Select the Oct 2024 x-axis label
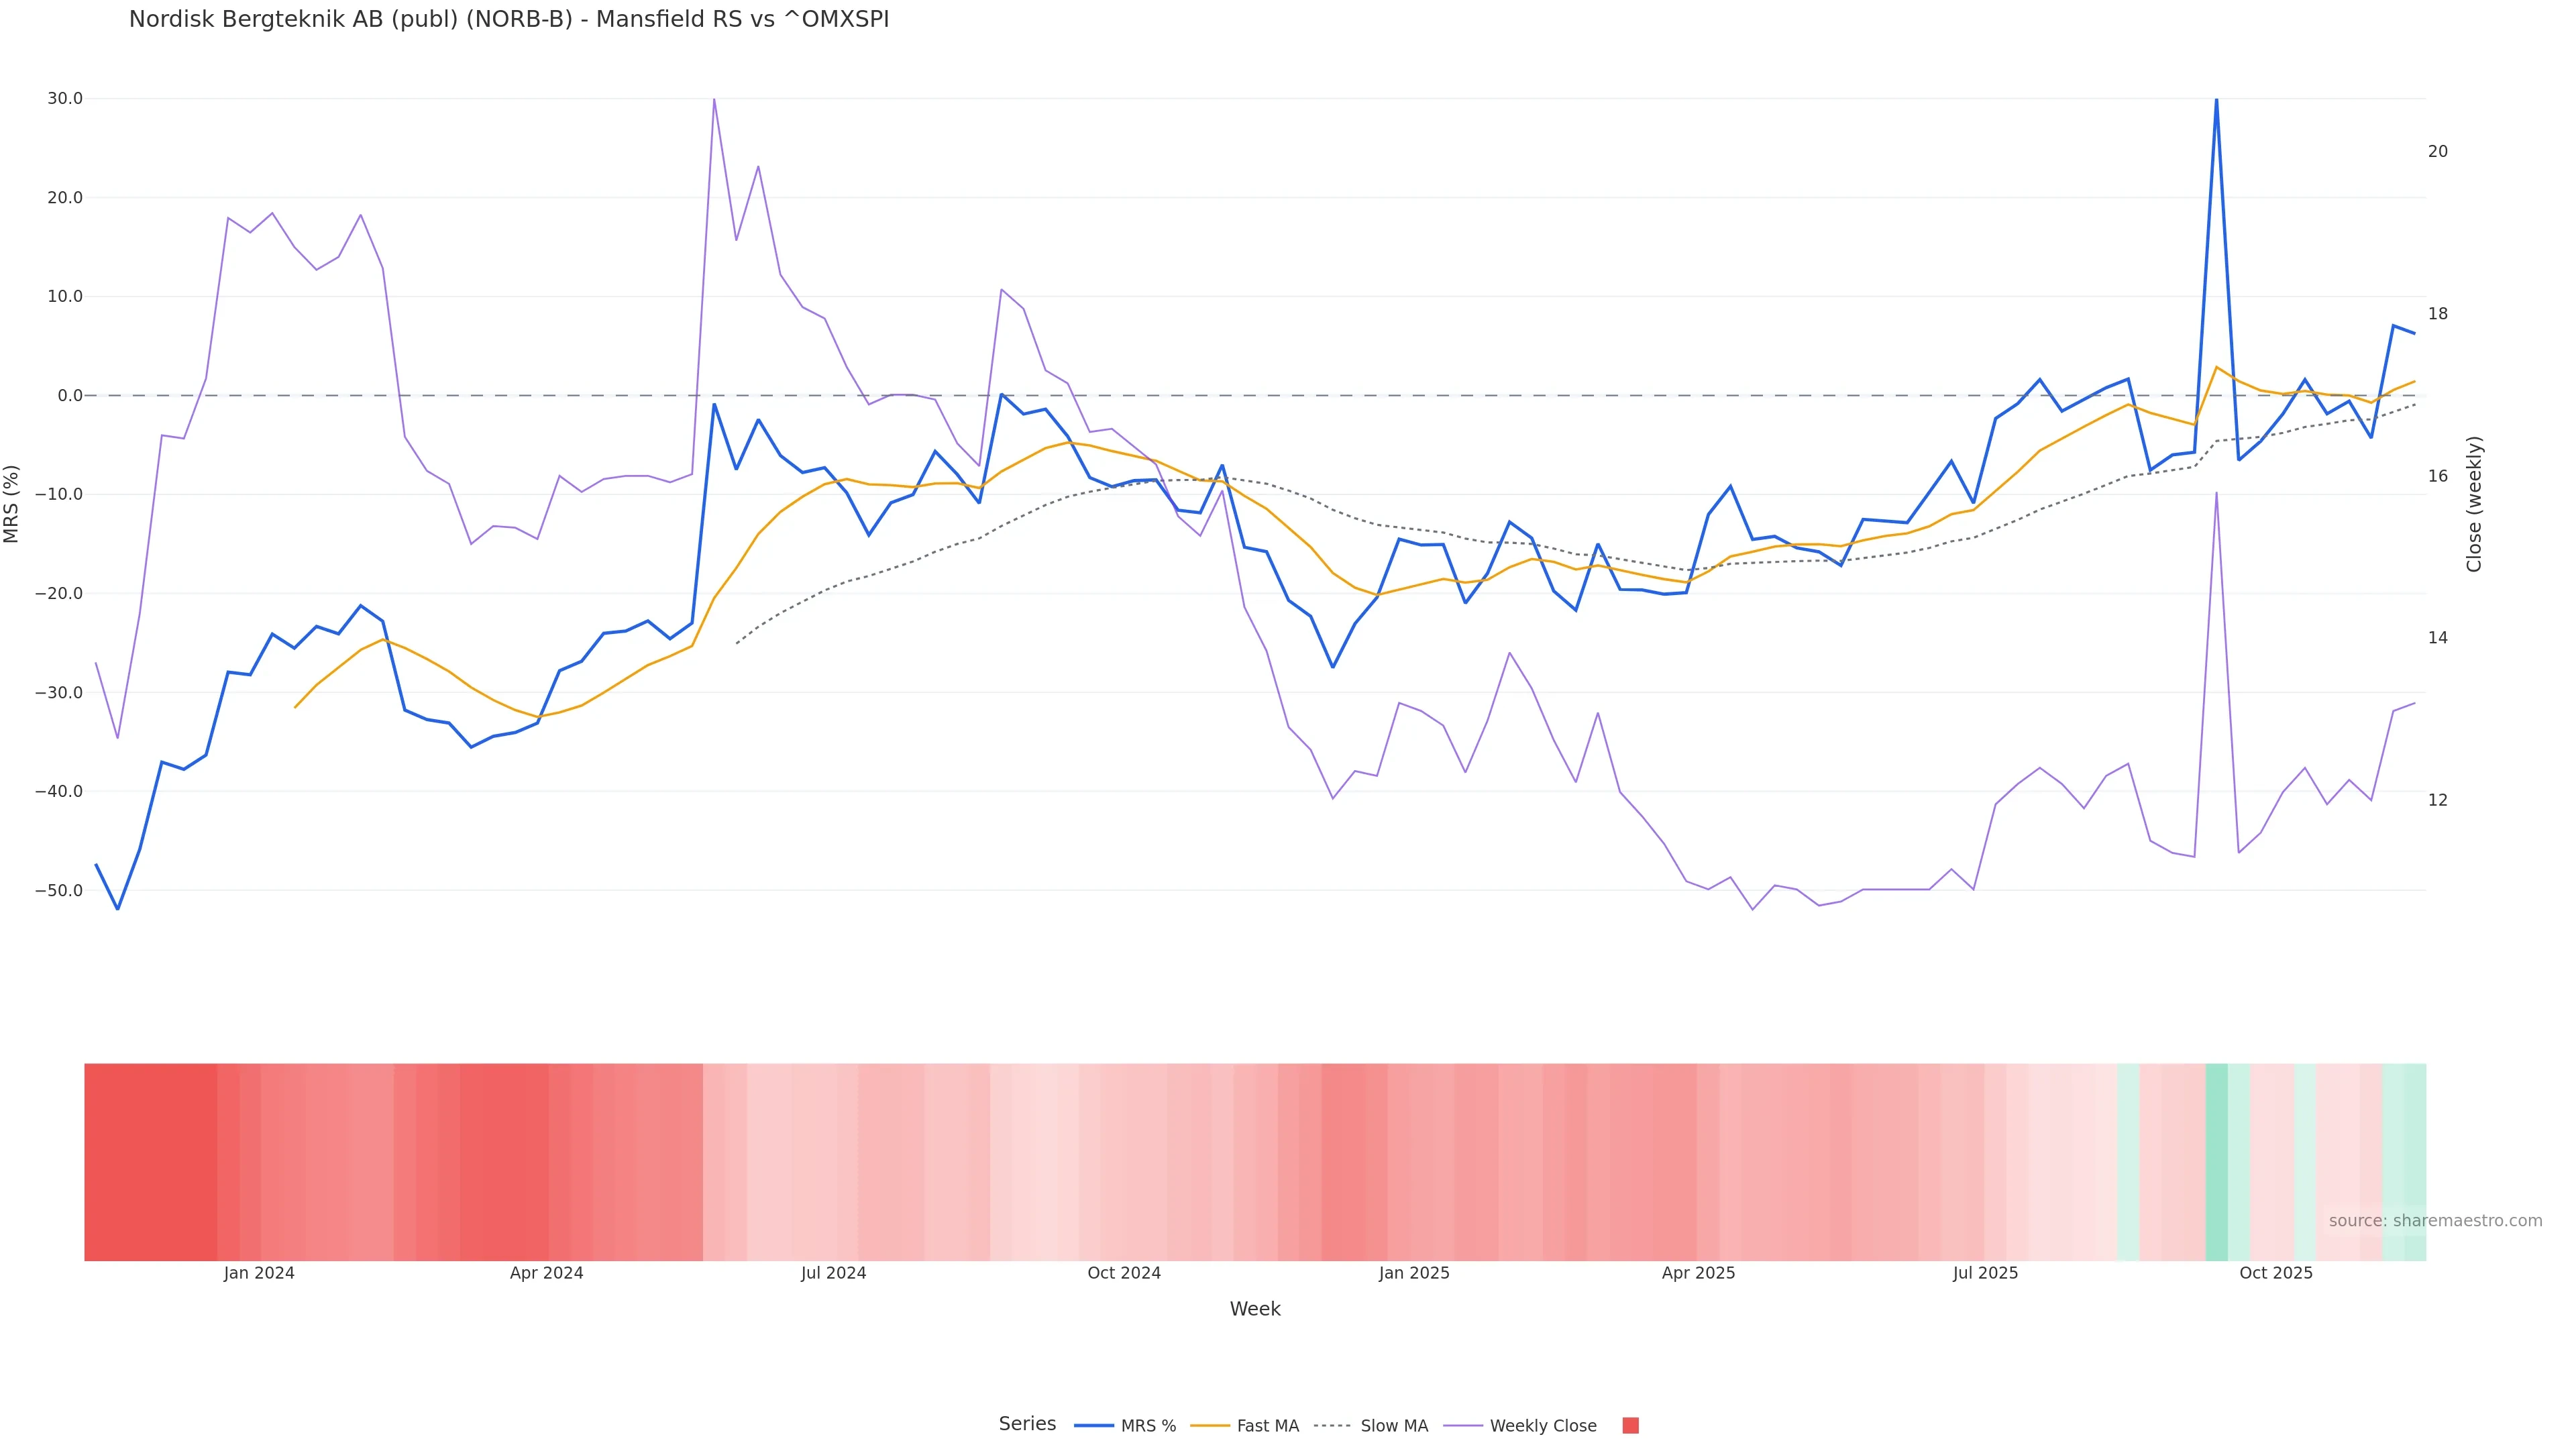The image size is (2576, 1449). [x=1124, y=1273]
